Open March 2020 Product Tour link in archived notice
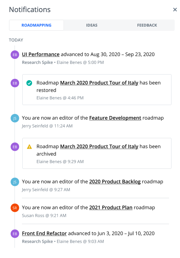Image resolution: width=180 pixels, height=258 pixels. point(99,146)
